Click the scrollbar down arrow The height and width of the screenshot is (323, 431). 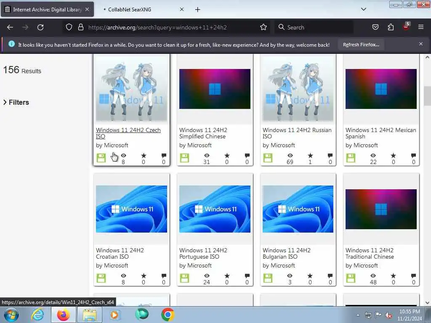point(427,303)
